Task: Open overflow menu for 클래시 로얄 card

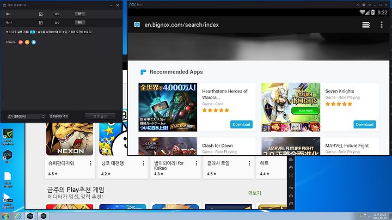Action: coord(249,163)
